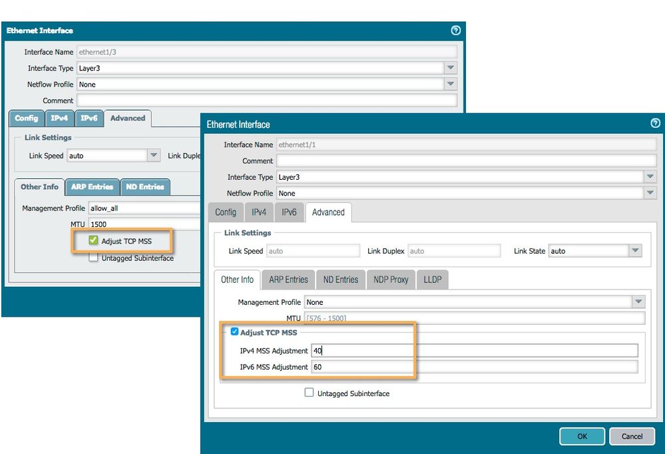Open help icon in front Ethernet Interface dialog

[x=655, y=123]
